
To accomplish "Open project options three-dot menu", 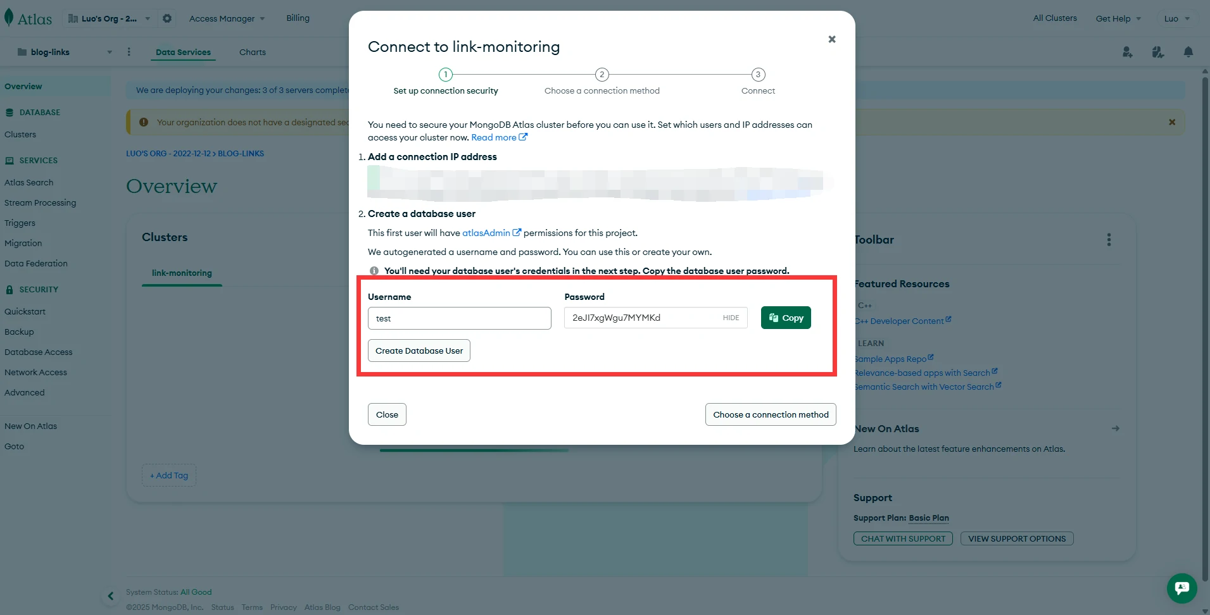I will click(x=129, y=52).
